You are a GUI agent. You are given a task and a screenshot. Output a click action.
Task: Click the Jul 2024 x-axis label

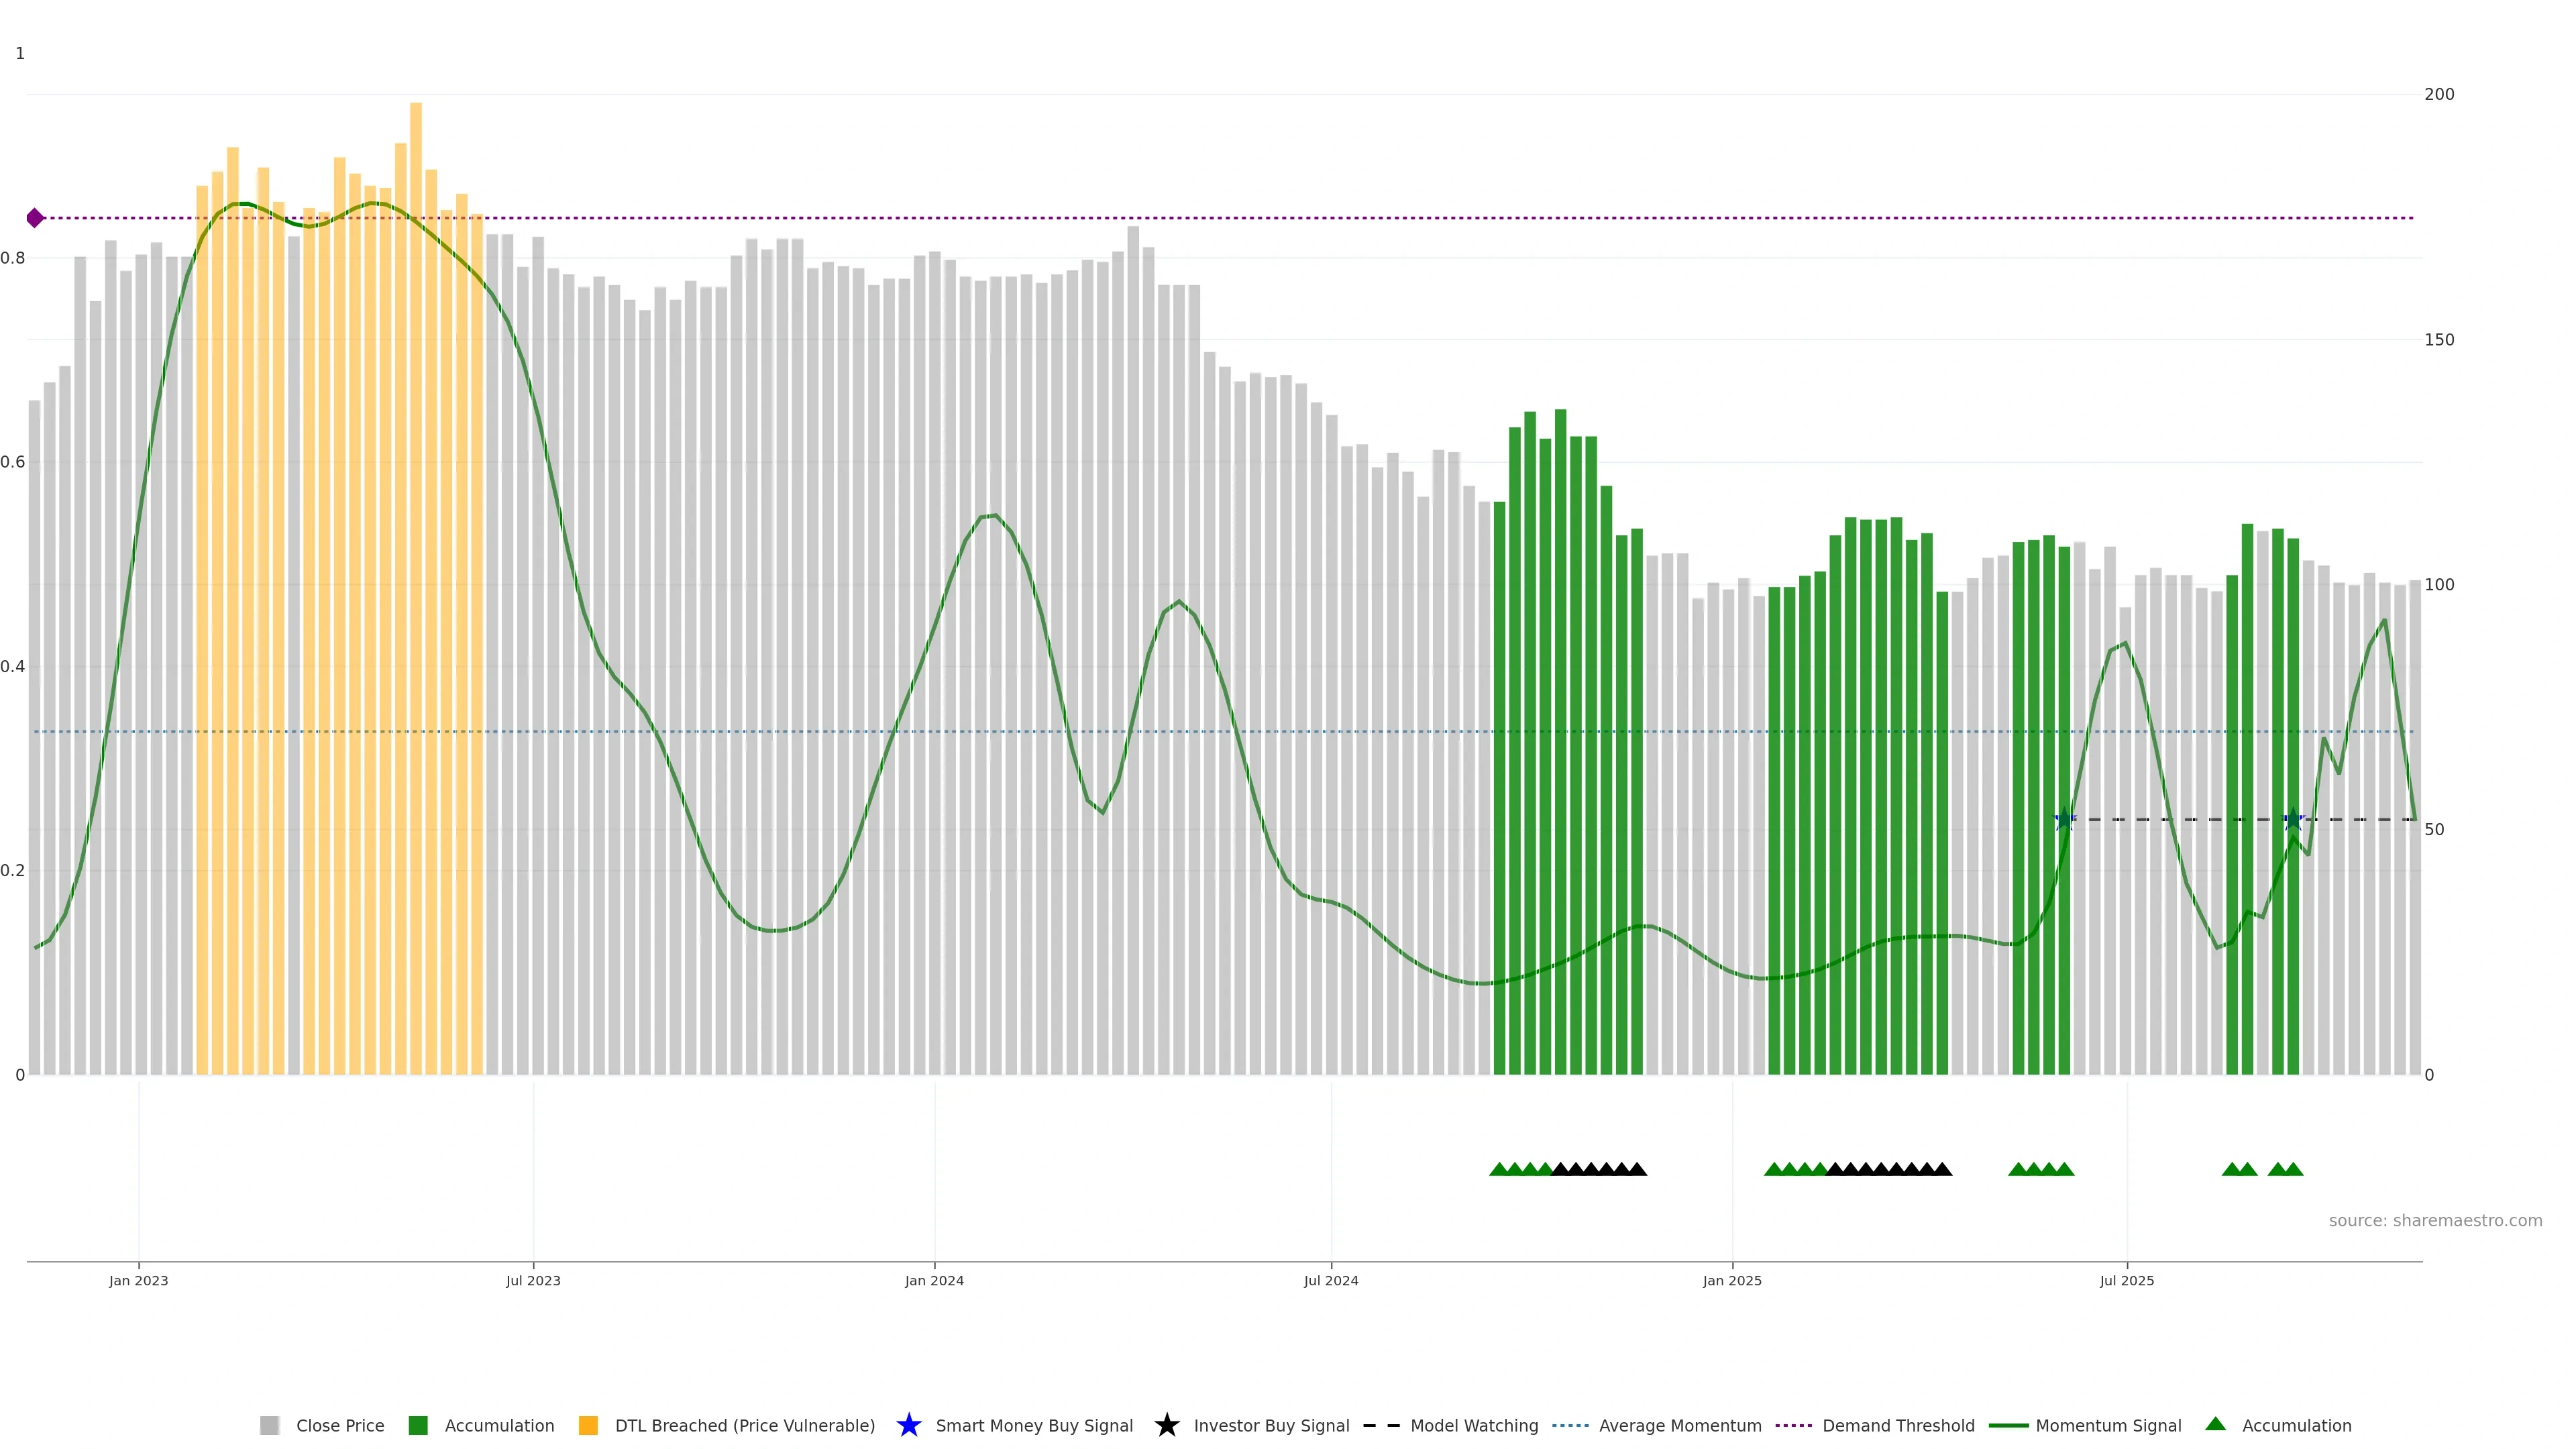[1331, 1280]
